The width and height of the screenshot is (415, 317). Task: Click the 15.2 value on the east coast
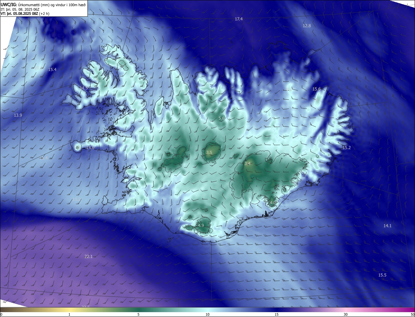click(347, 148)
